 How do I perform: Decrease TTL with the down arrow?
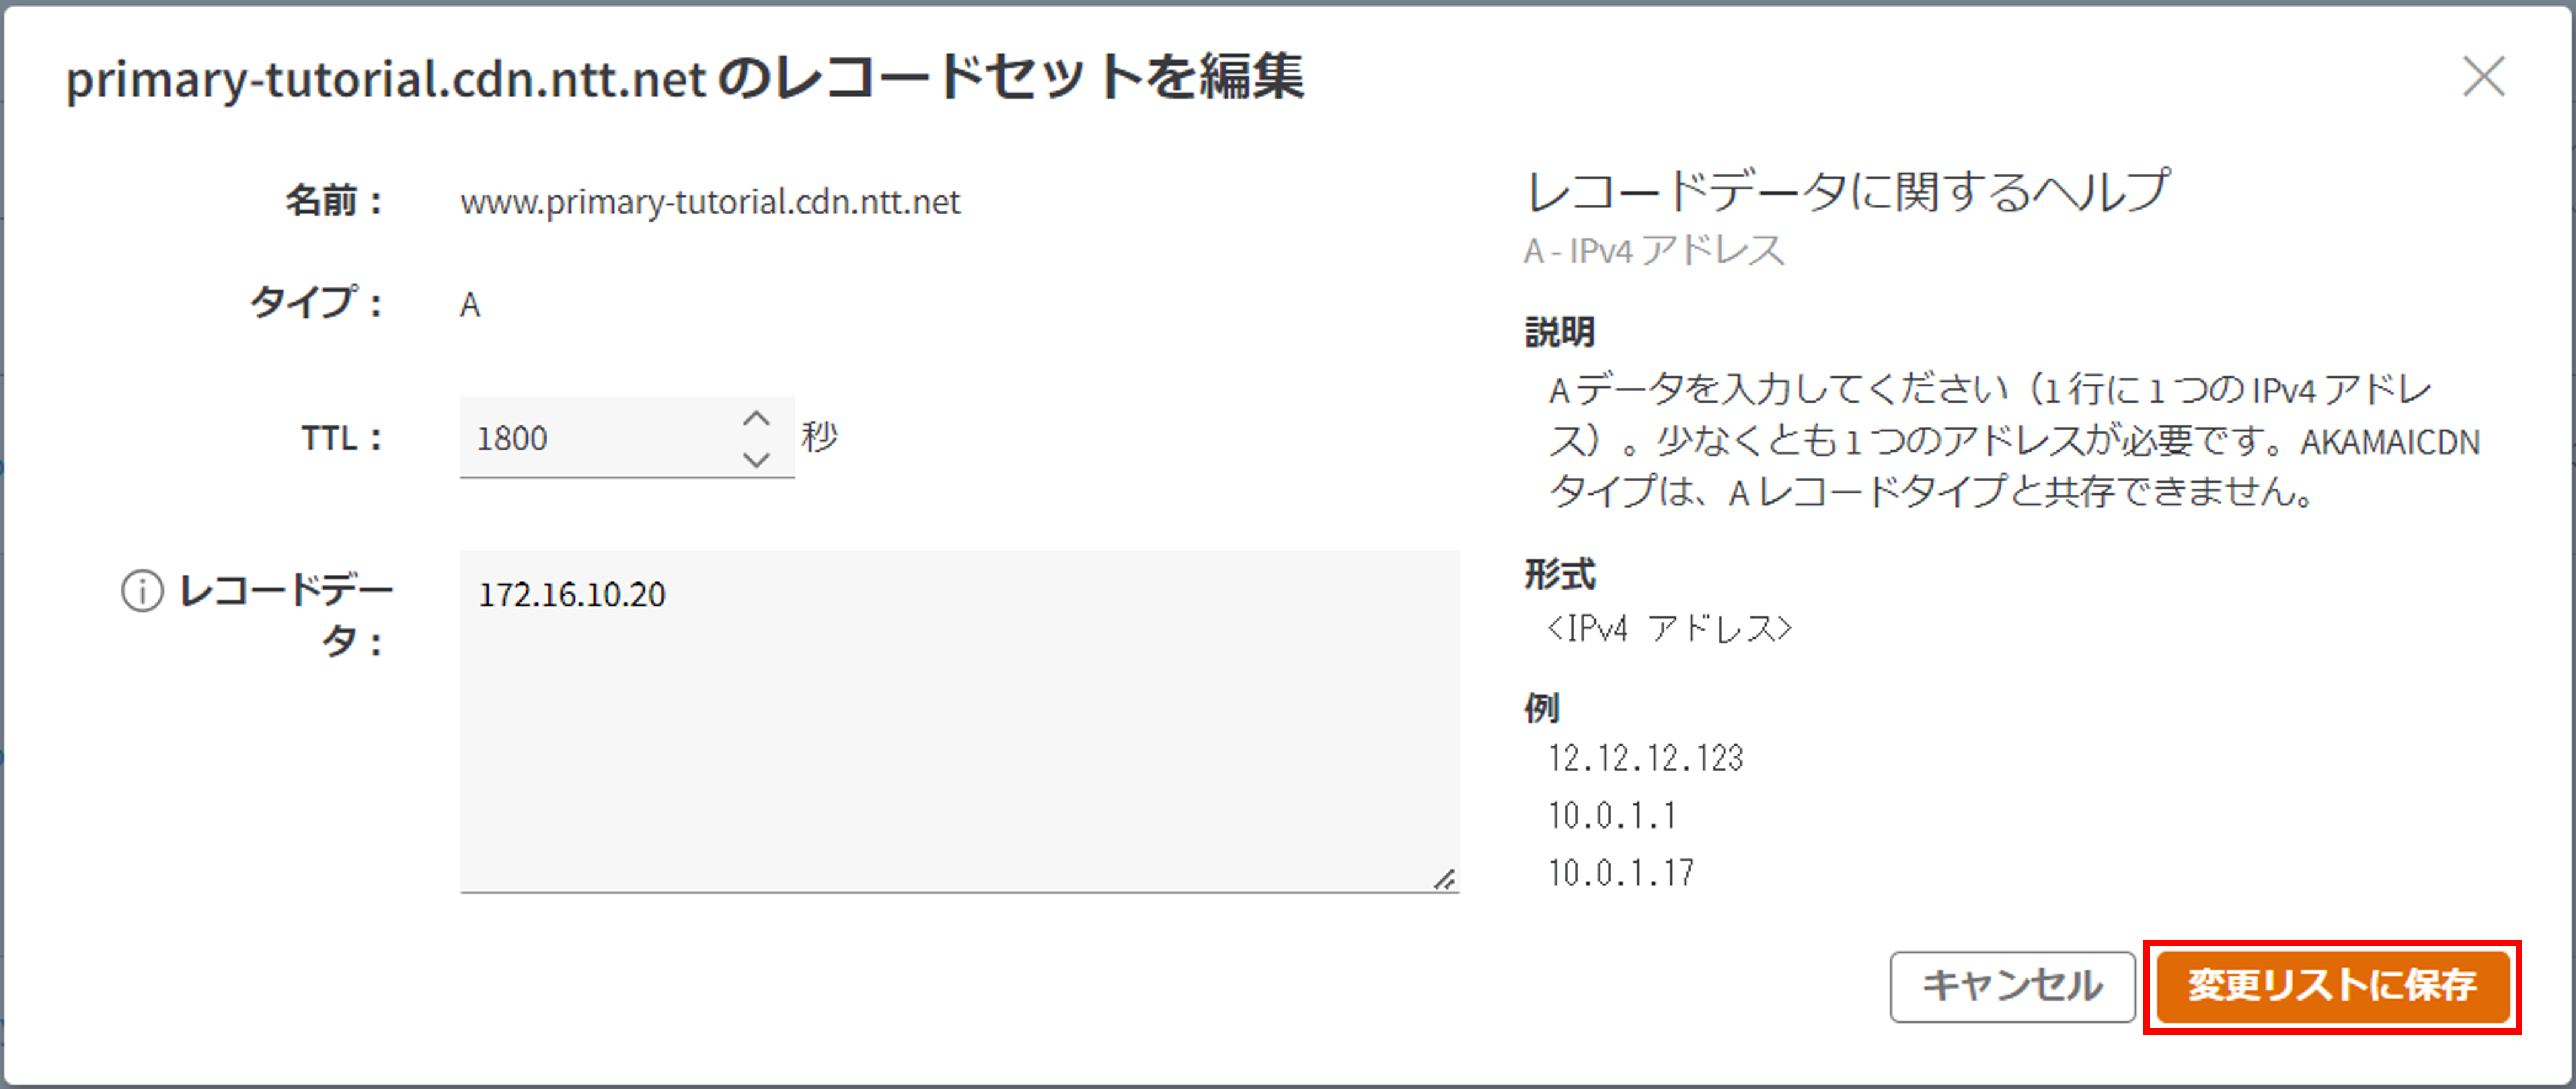(x=756, y=459)
